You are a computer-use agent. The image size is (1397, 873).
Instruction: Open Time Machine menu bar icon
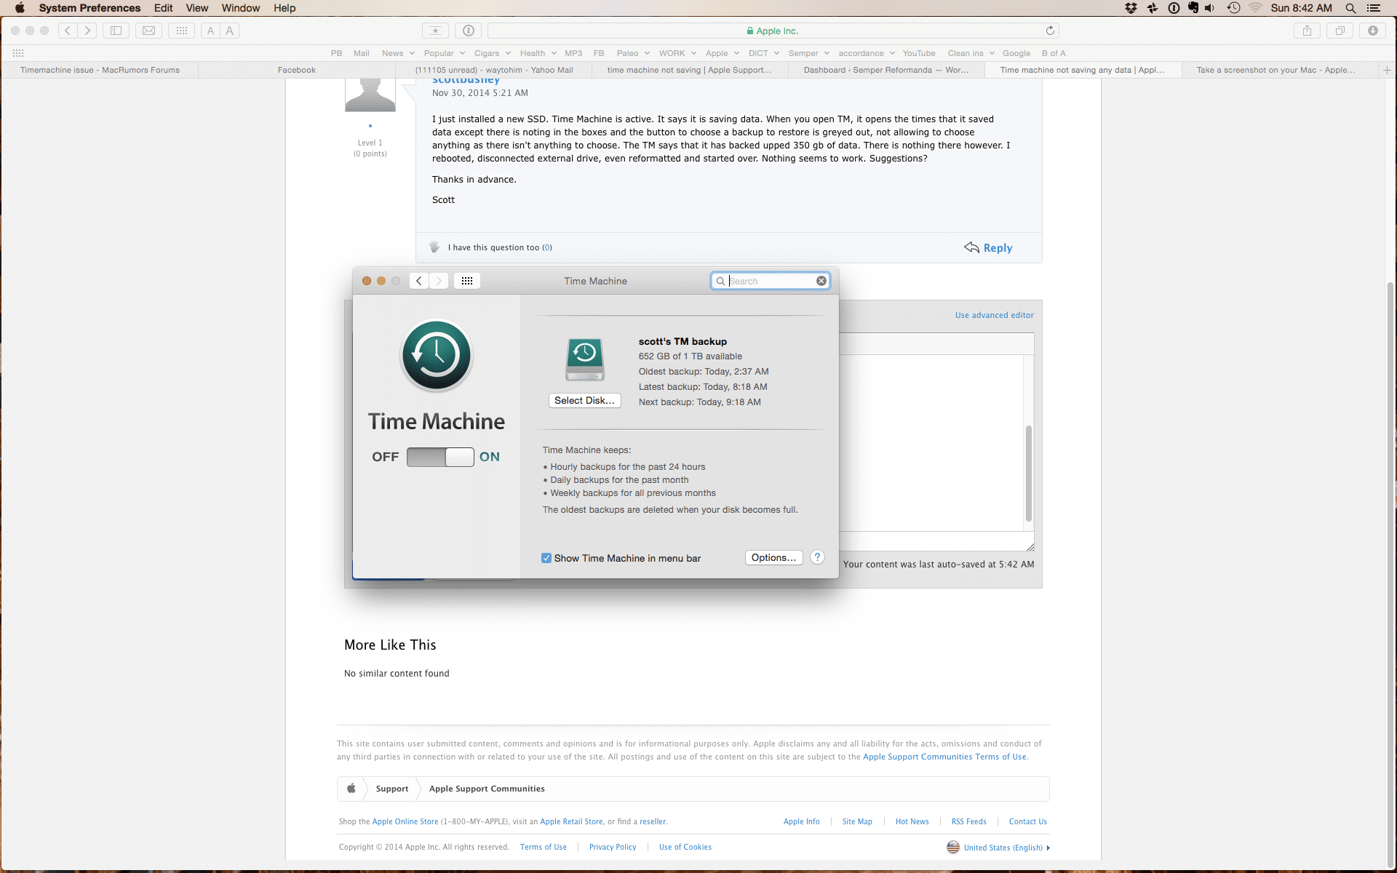pyautogui.click(x=1233, y=8)
